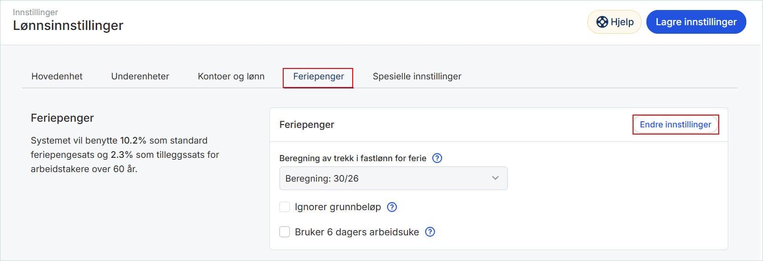Click the Hjelp button label
763x261 pixels.
pyautogui.click(x=622, y=22)
